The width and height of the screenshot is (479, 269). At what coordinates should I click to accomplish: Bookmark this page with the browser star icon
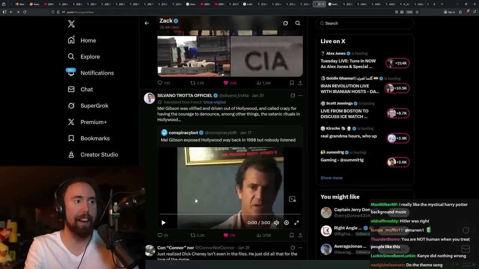click(x=417, y=12)
